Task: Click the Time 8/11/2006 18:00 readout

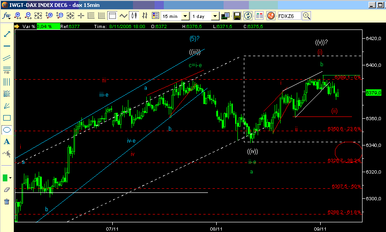Action: tap(120, 26)
